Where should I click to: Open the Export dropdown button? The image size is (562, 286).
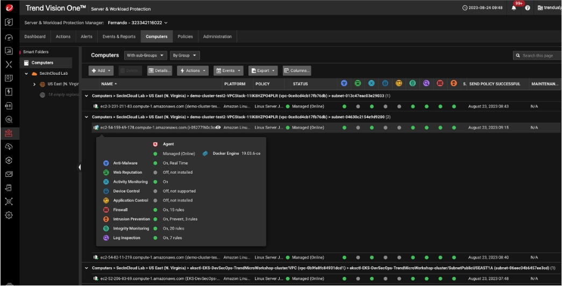tap(263, 70)
